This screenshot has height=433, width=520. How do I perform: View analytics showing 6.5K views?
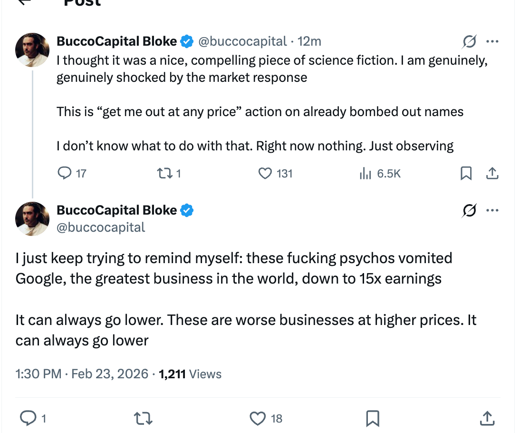(365, 174)
